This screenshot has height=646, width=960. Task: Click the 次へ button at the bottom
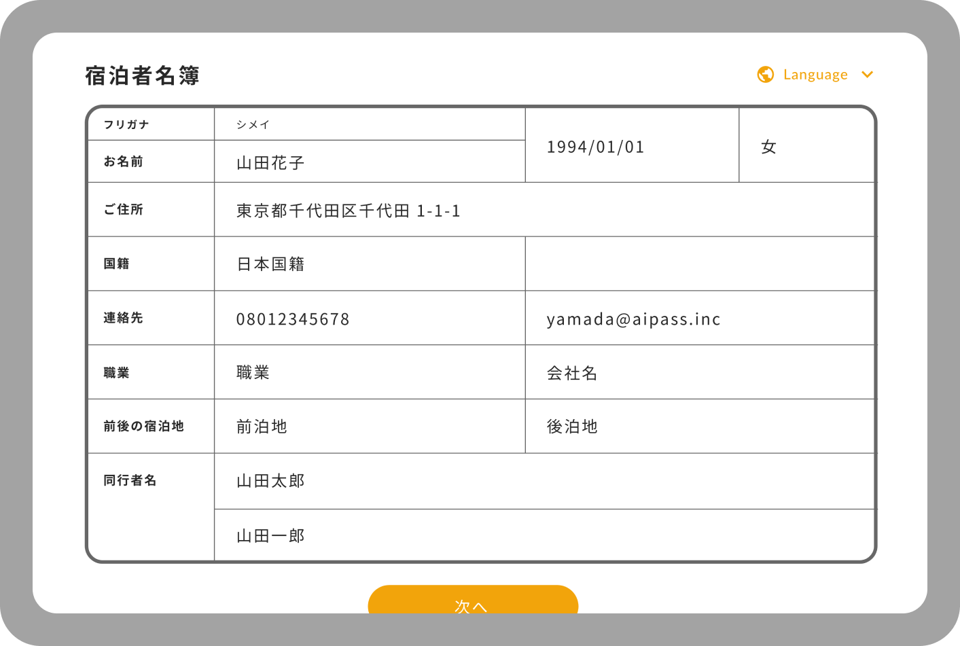click(x=472, y=603)
